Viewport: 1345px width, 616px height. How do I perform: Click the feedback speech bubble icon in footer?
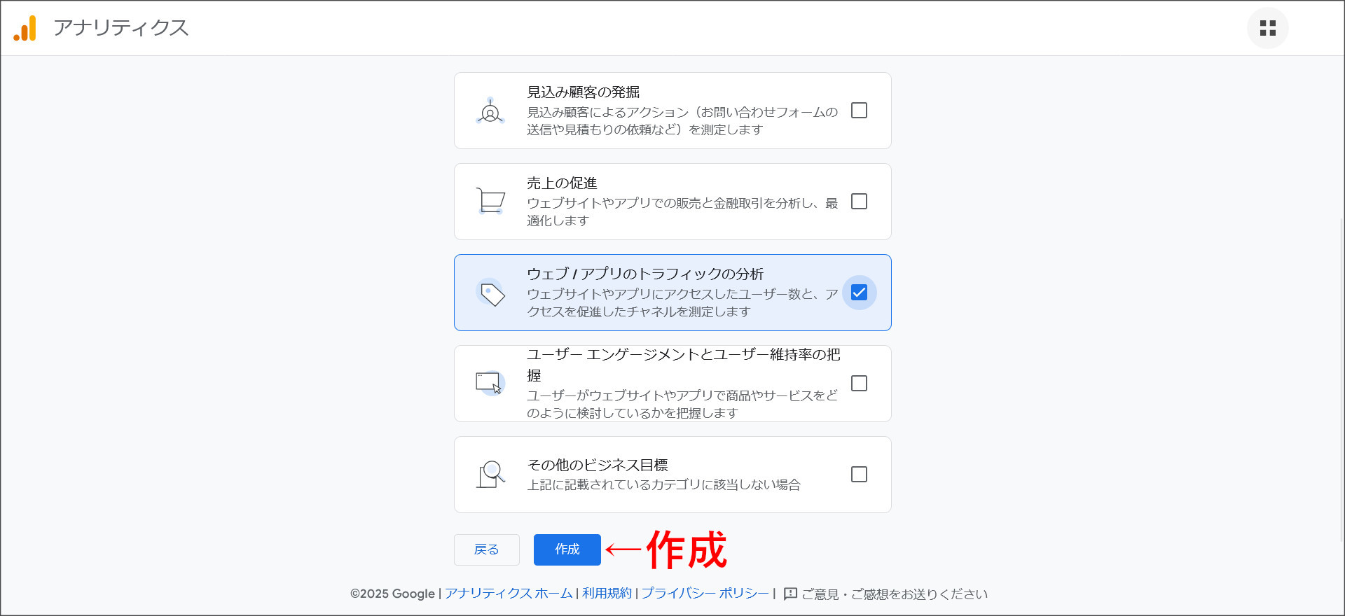tap(790, 594)
